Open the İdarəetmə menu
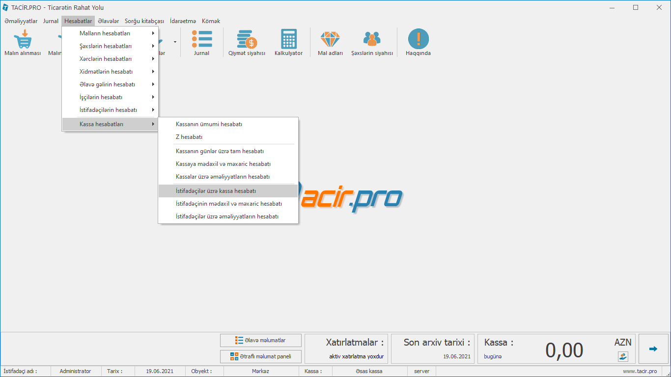The image size is (671, 377). (x=183, y=21)
